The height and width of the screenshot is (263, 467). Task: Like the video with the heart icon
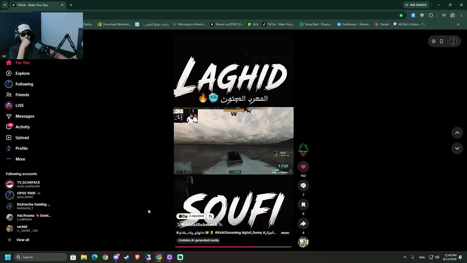pyautogui.click(x=303, y=167)
